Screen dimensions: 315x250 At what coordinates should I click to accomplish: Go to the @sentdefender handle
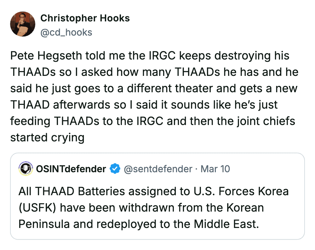coord(158,169)
